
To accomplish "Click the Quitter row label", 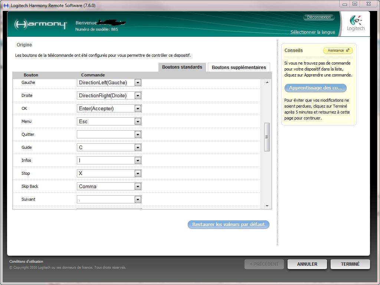I will pos(28,134).
